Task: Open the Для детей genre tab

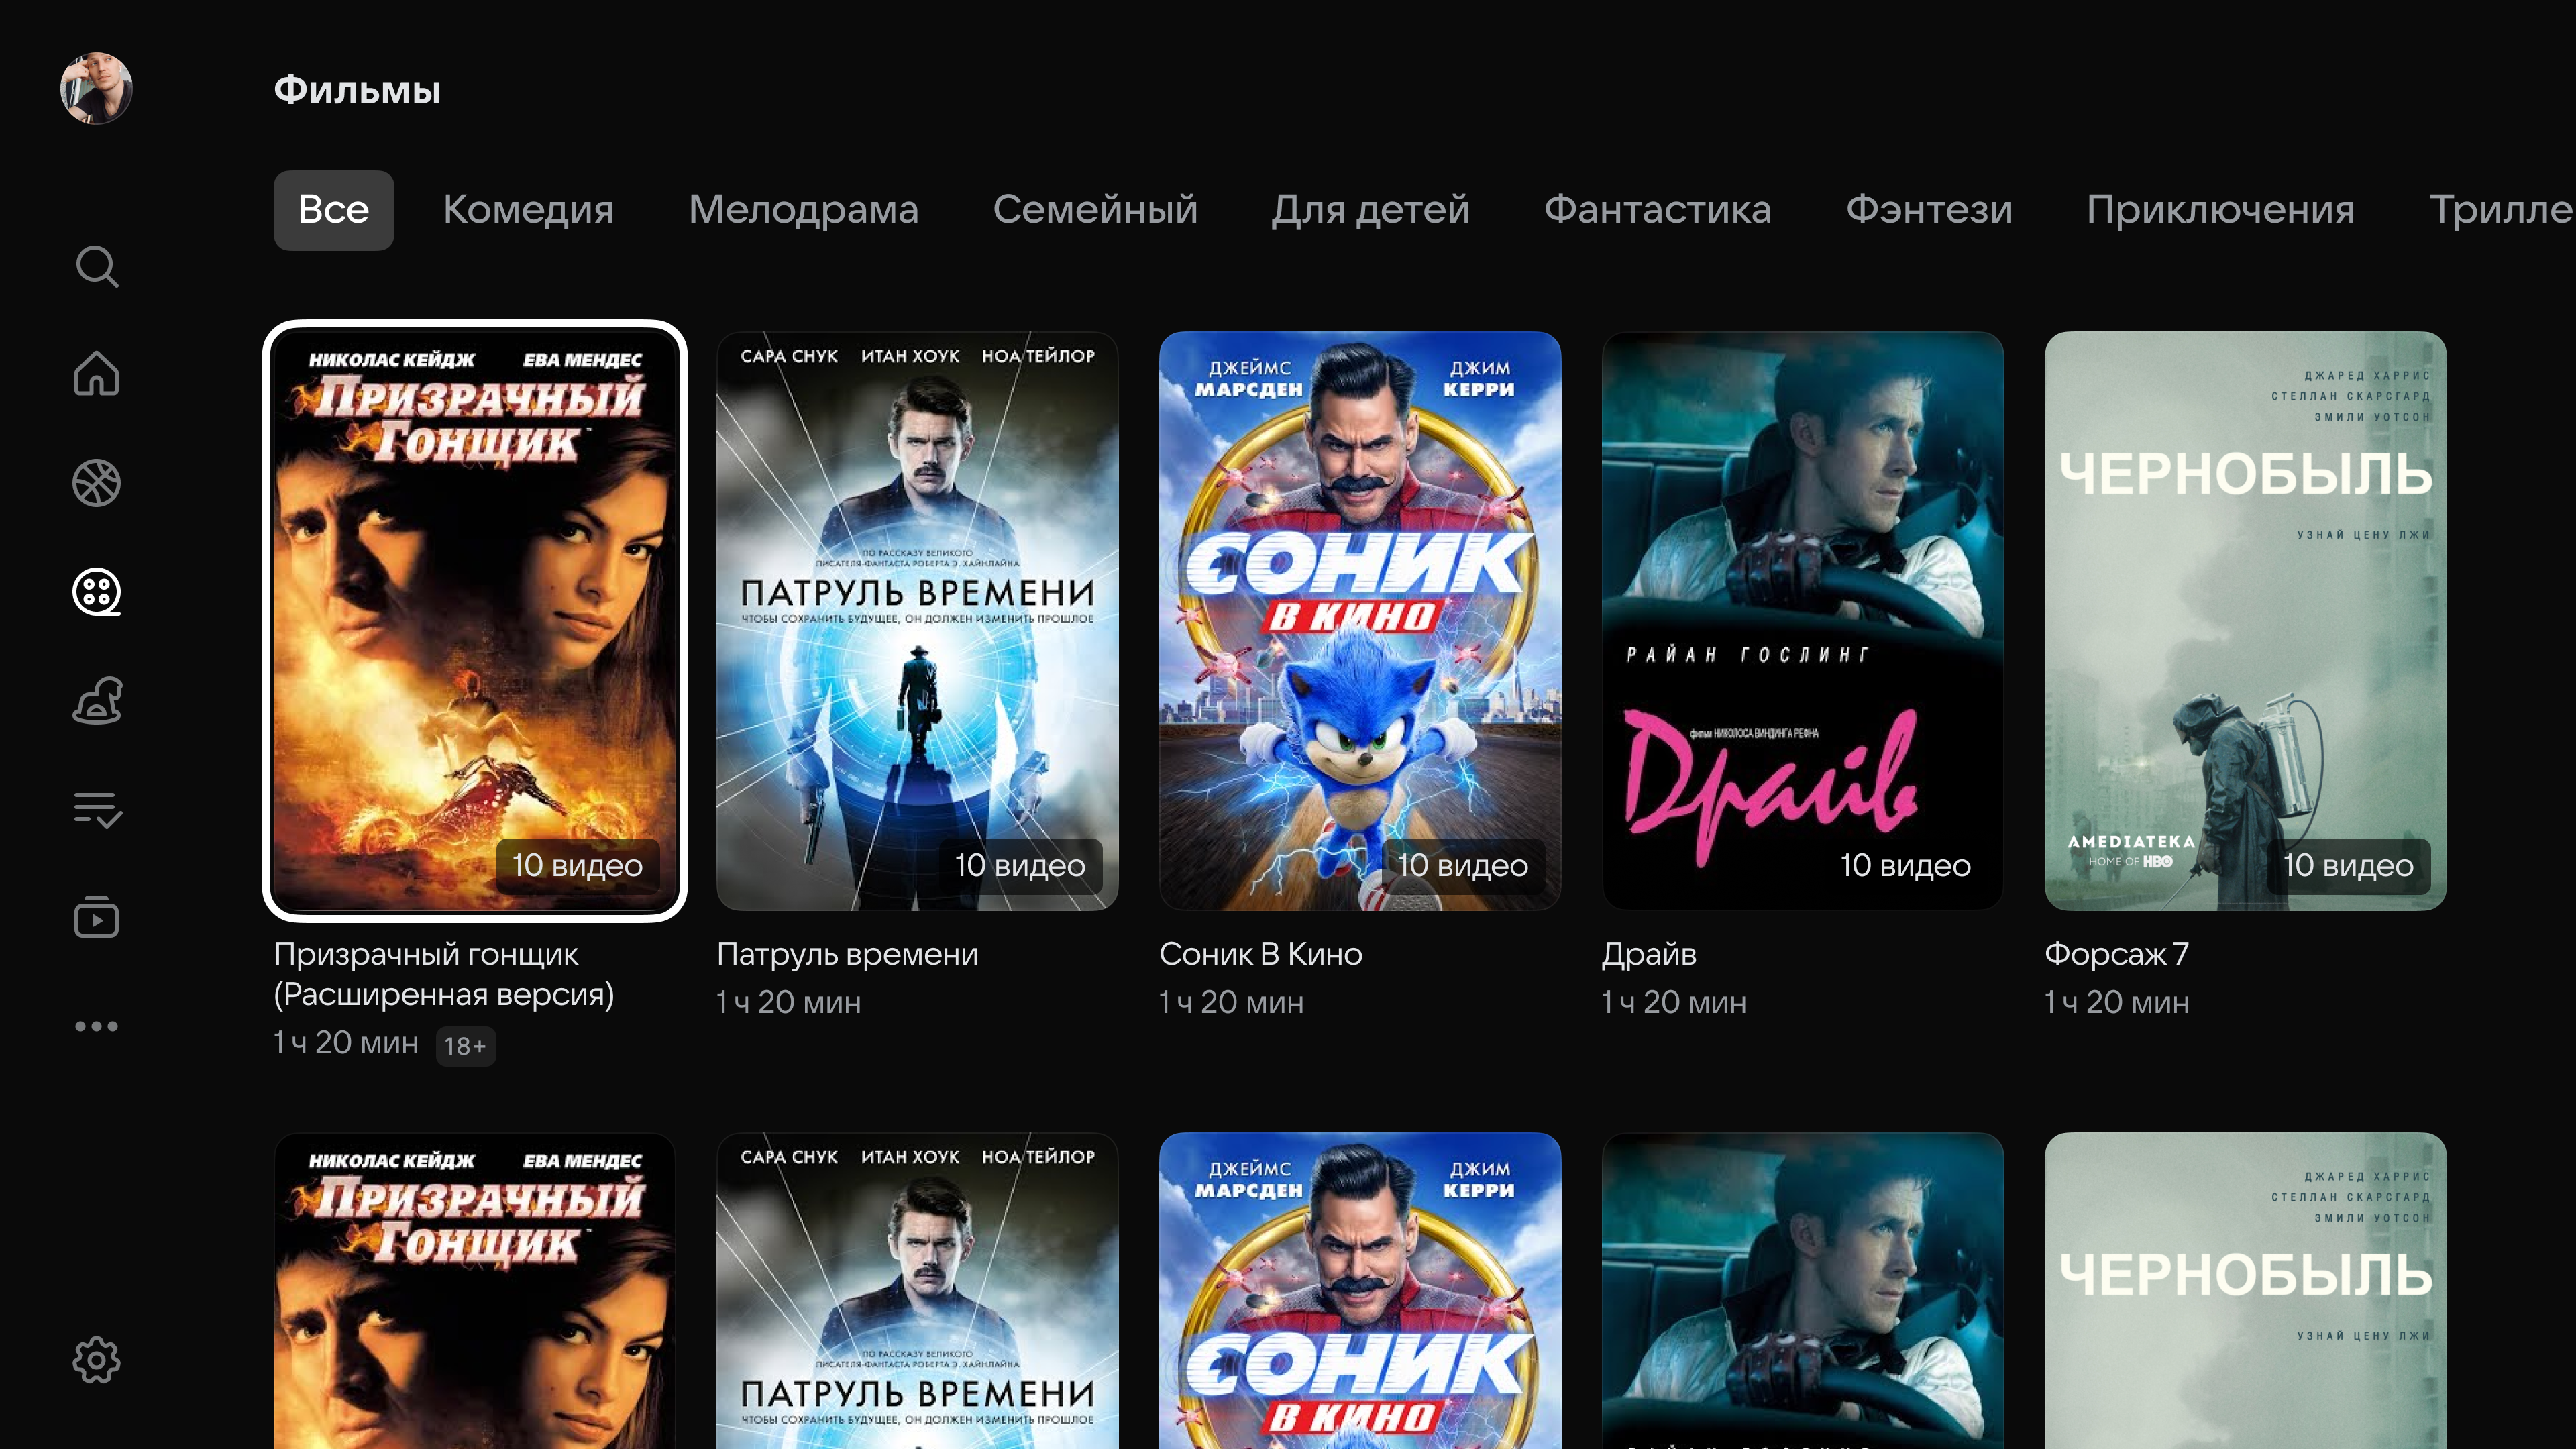Action: [1370, 210]
